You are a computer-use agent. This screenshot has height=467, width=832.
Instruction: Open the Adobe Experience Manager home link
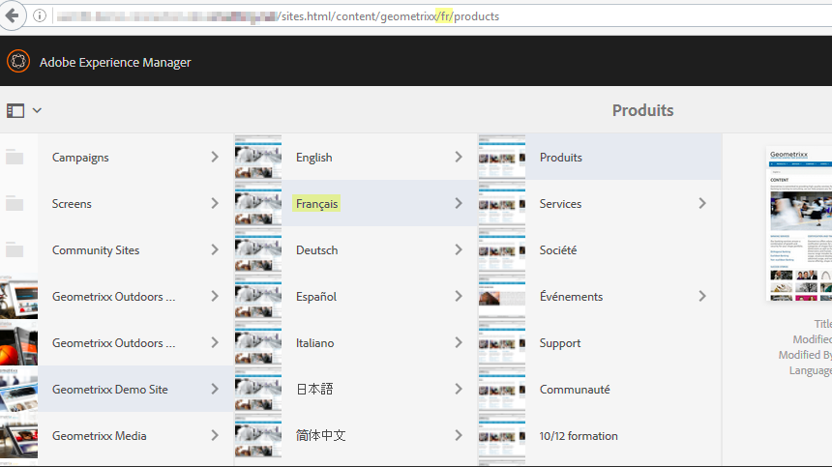(115, 63)
